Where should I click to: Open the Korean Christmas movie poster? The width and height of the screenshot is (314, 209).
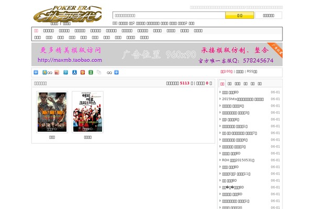pyautogui.click(x=88, y=112)
